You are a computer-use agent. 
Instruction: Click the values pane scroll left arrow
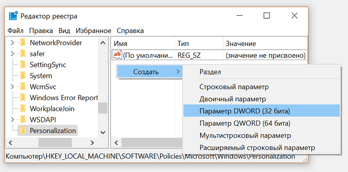pos(117,142)
